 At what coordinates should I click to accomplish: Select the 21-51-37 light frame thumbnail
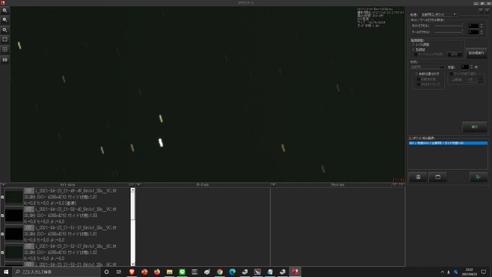[14, 234]
